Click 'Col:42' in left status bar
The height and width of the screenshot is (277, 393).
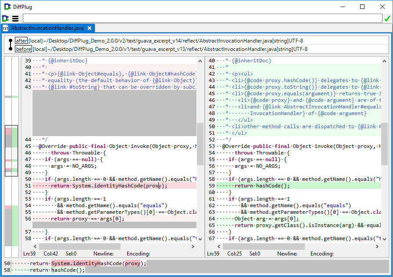tap(50, 254)
